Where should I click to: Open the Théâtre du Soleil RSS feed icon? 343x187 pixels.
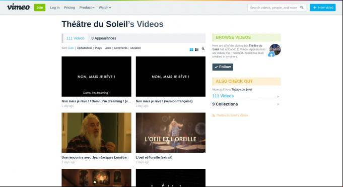click(x=214, y=115)
